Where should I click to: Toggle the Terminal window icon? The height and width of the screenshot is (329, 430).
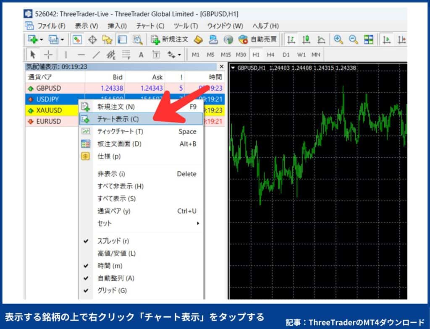click(x=122, y=40)
